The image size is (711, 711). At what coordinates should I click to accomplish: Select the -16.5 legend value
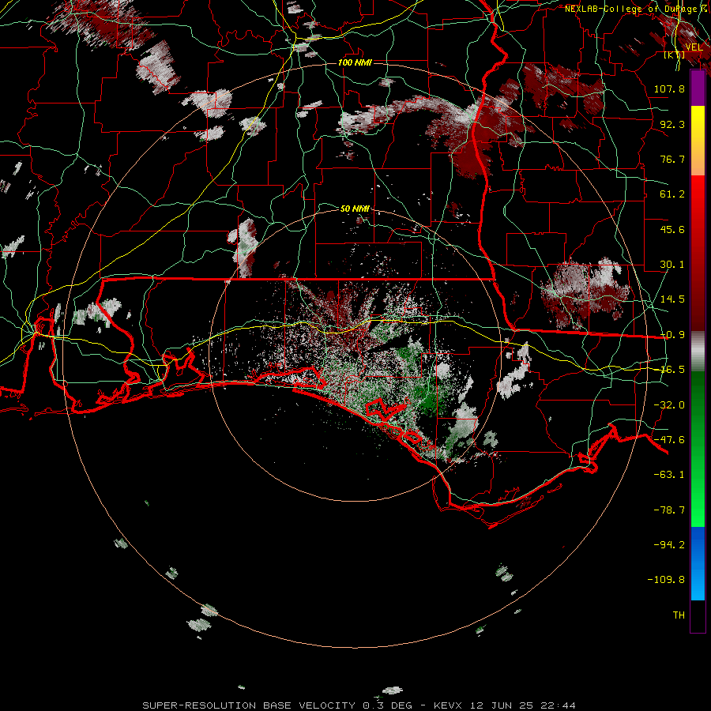(672, 370)
